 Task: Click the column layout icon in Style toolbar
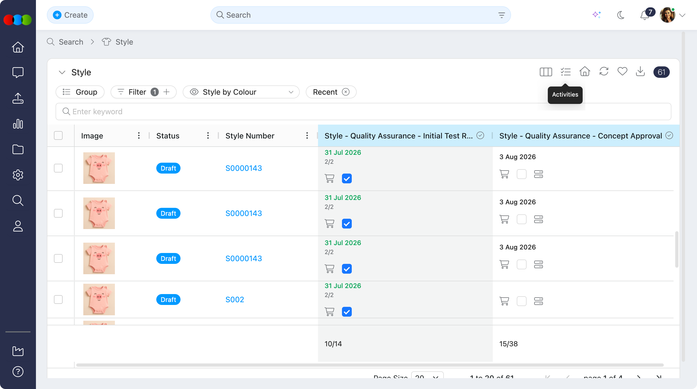coord(546,72)
